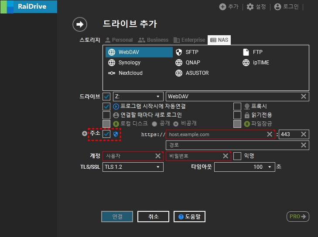Click the 프록시 globe icon
318x237 pixels.
coord(247,107)
